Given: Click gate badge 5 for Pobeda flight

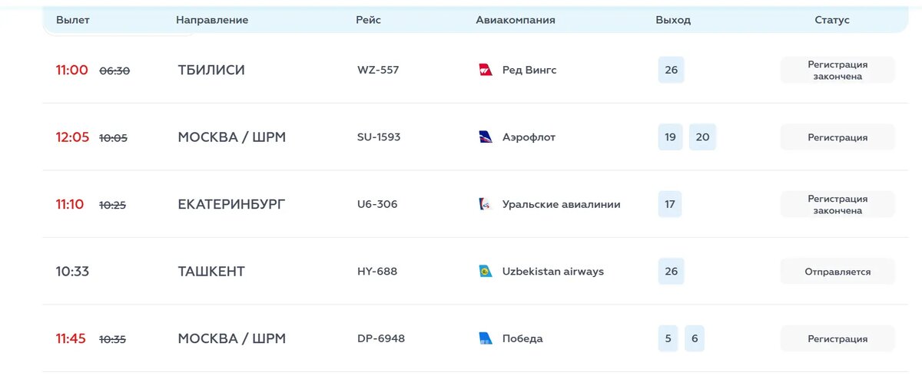Looking at the screenshot, I should pos(668,338).
